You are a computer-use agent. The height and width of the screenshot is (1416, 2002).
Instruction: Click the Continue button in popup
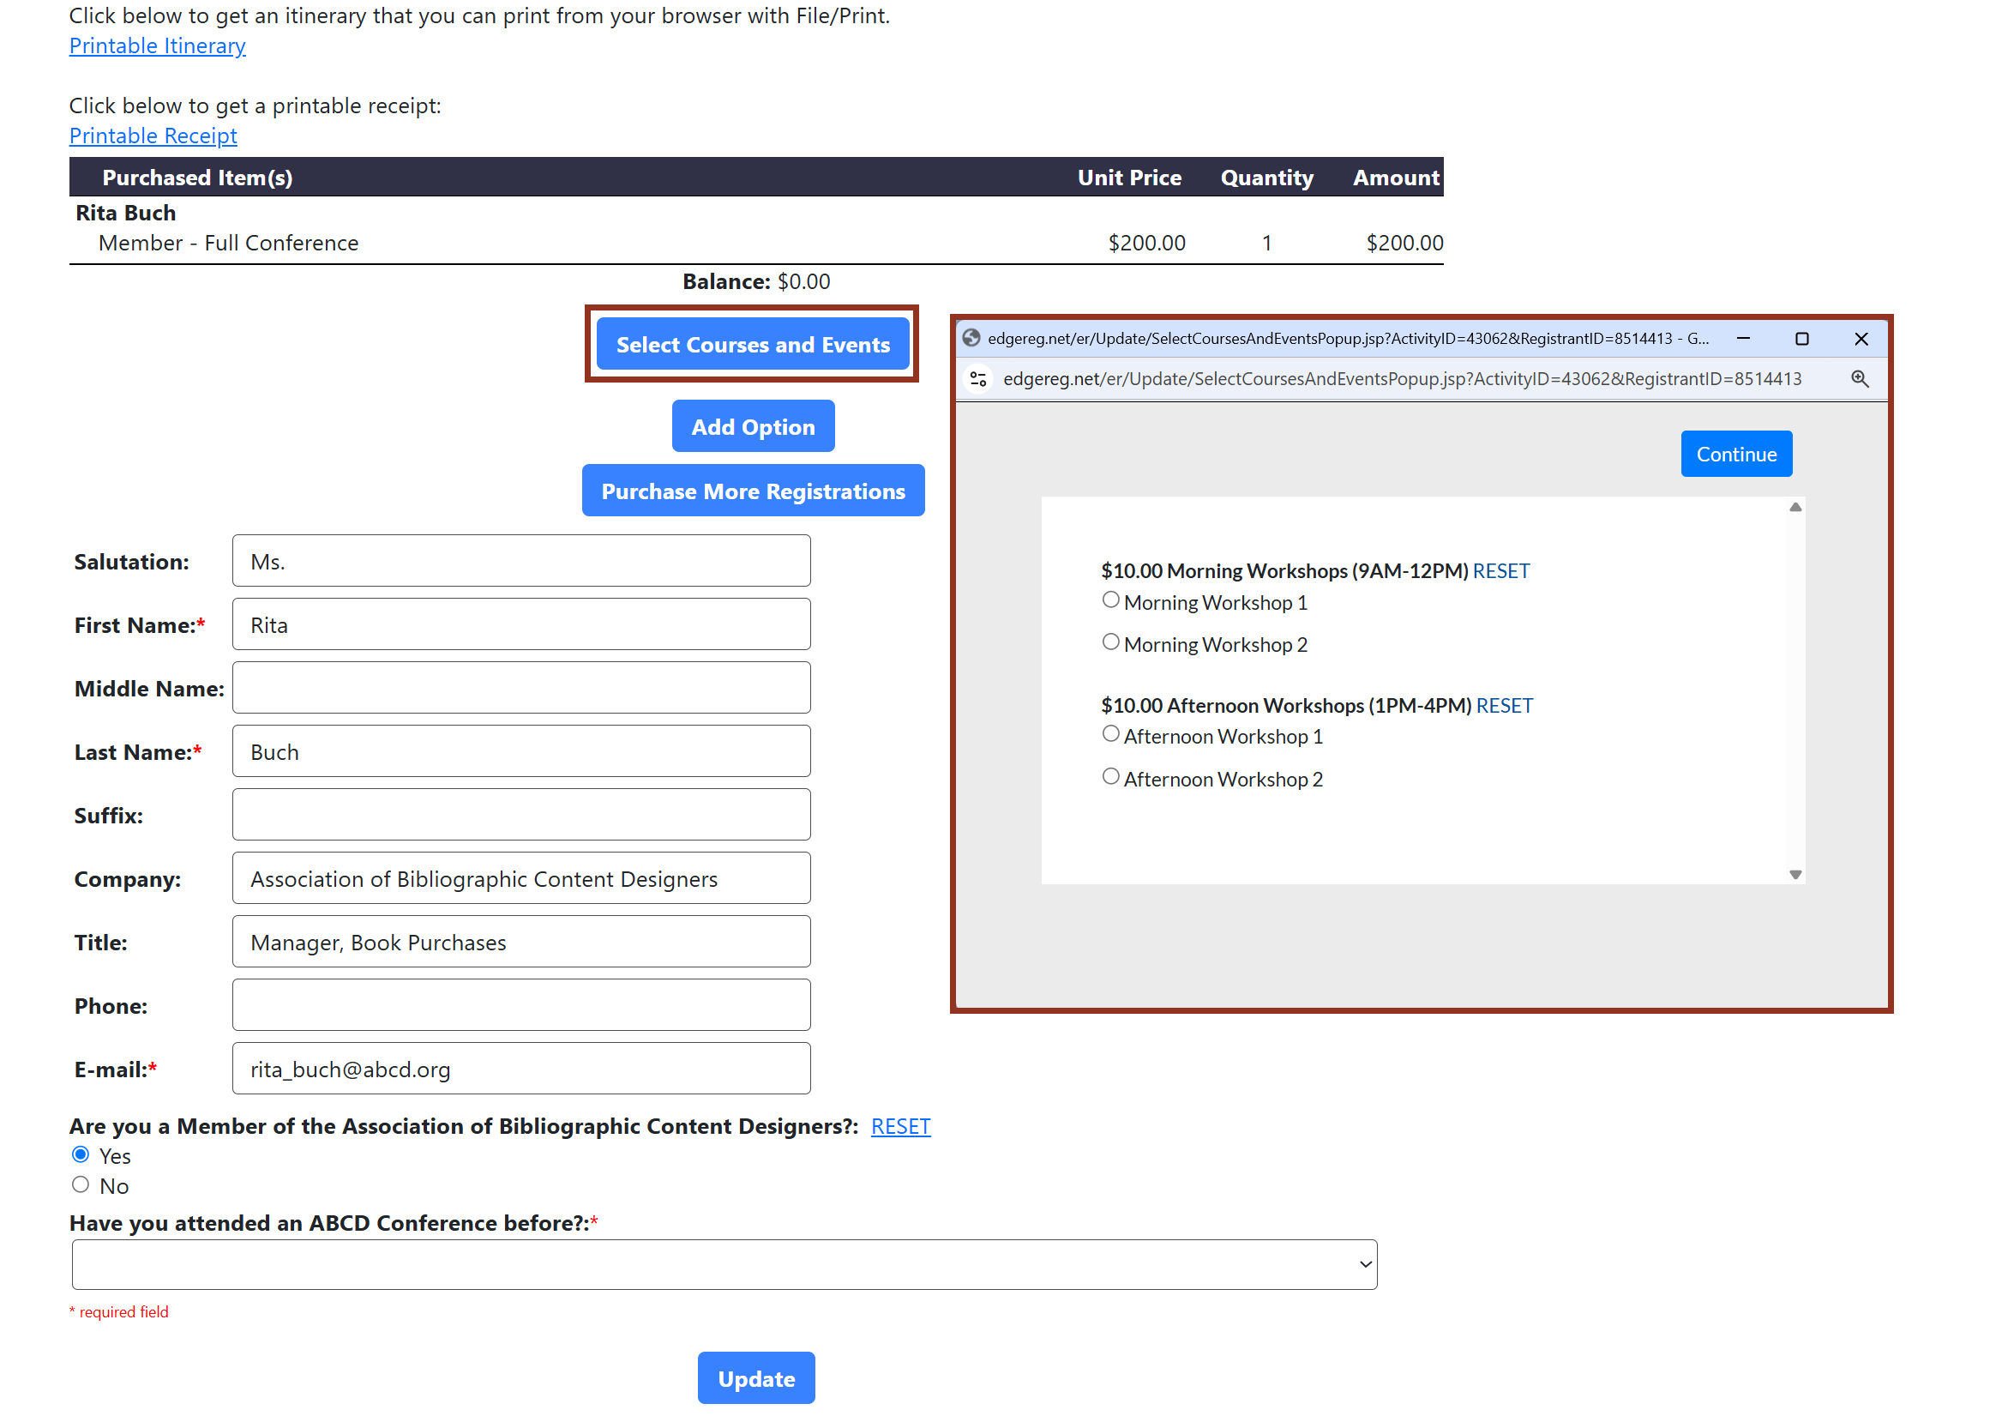(1735, 454)
